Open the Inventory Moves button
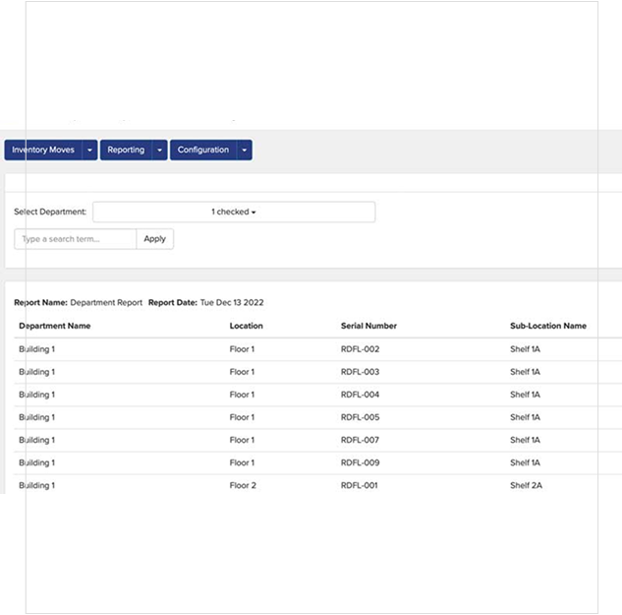The width and height of the screenshot is (622, 615). pos(43,150)
